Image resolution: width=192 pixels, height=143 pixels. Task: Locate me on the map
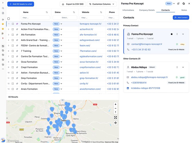pos(115,123)
